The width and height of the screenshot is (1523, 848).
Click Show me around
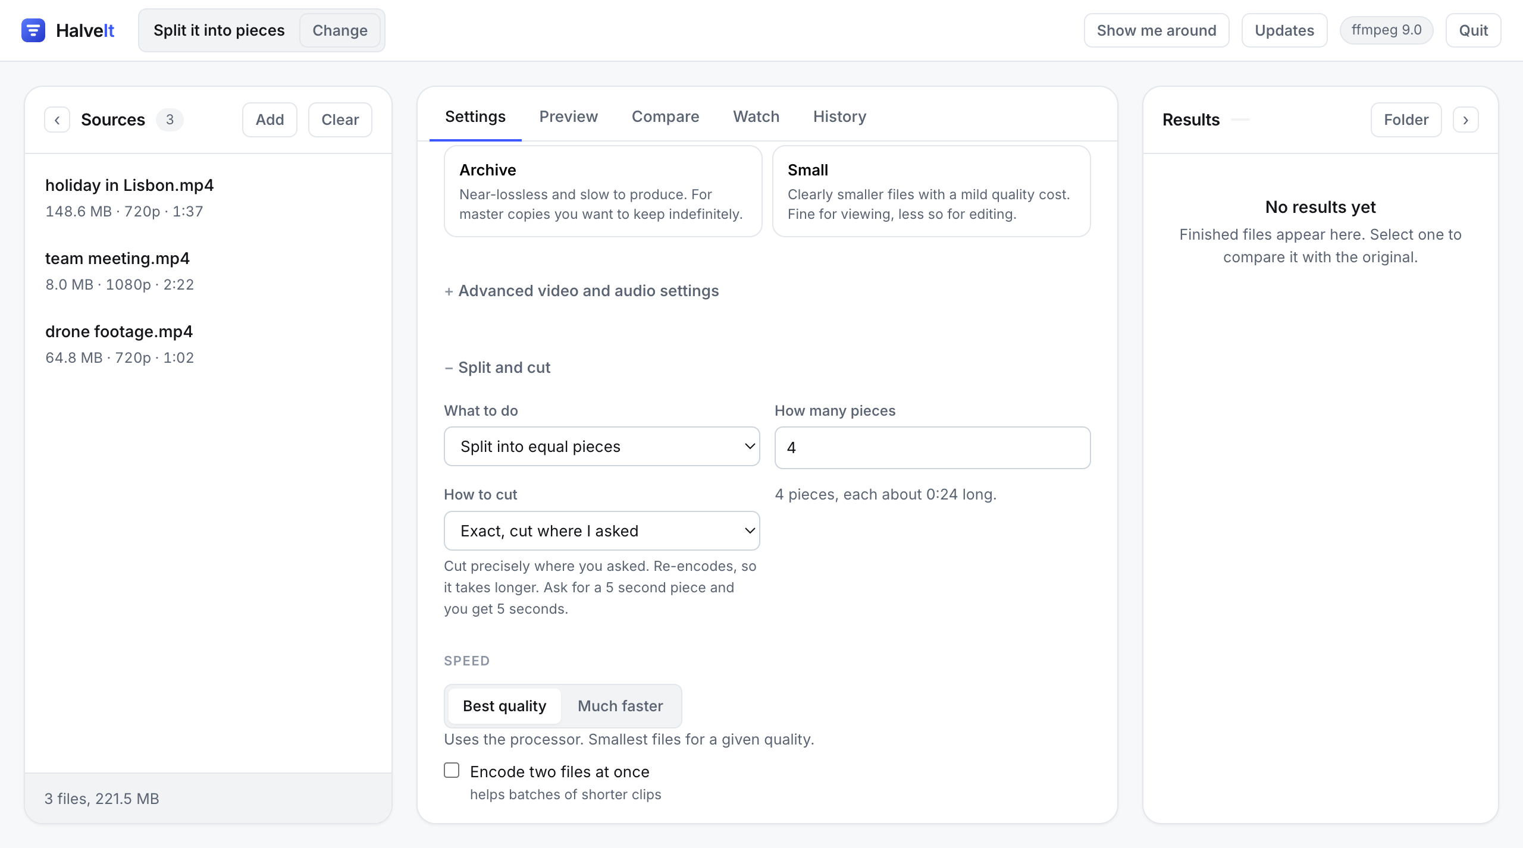[x=1156, y=30]
